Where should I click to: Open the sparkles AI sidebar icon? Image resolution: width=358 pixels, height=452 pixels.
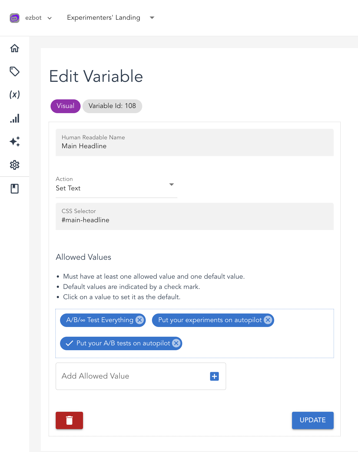(x=15, y=141)
